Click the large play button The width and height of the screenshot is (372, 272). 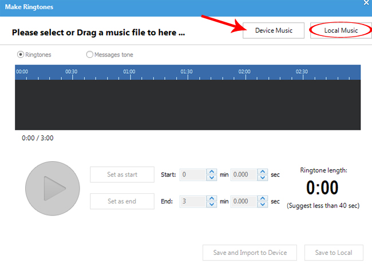tap(52, 189)
